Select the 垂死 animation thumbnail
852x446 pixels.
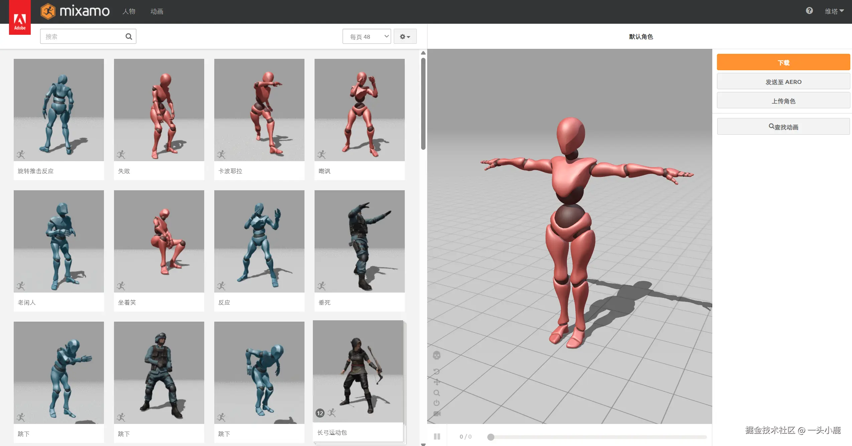point(360,241)
